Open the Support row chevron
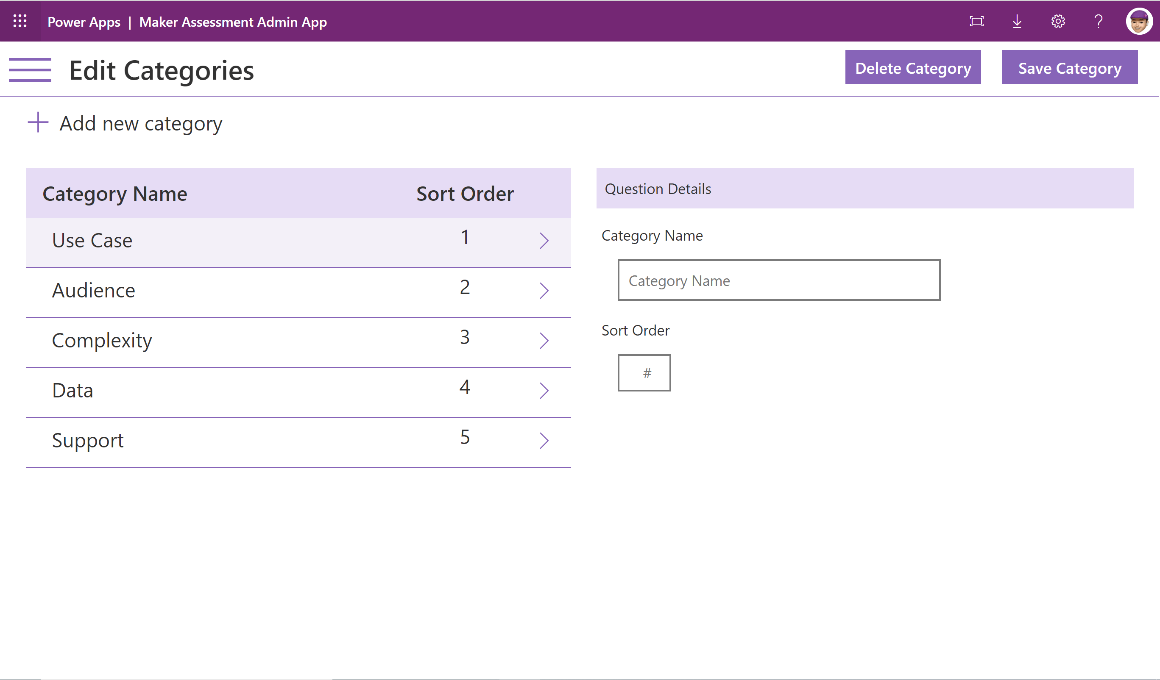This screenshot has height=680, width=1160. point(544,441)
